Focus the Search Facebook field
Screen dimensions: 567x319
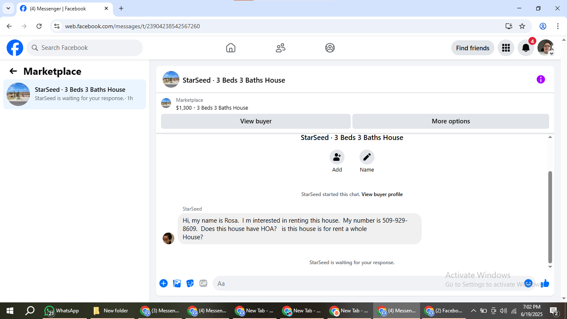click(85, 48)
